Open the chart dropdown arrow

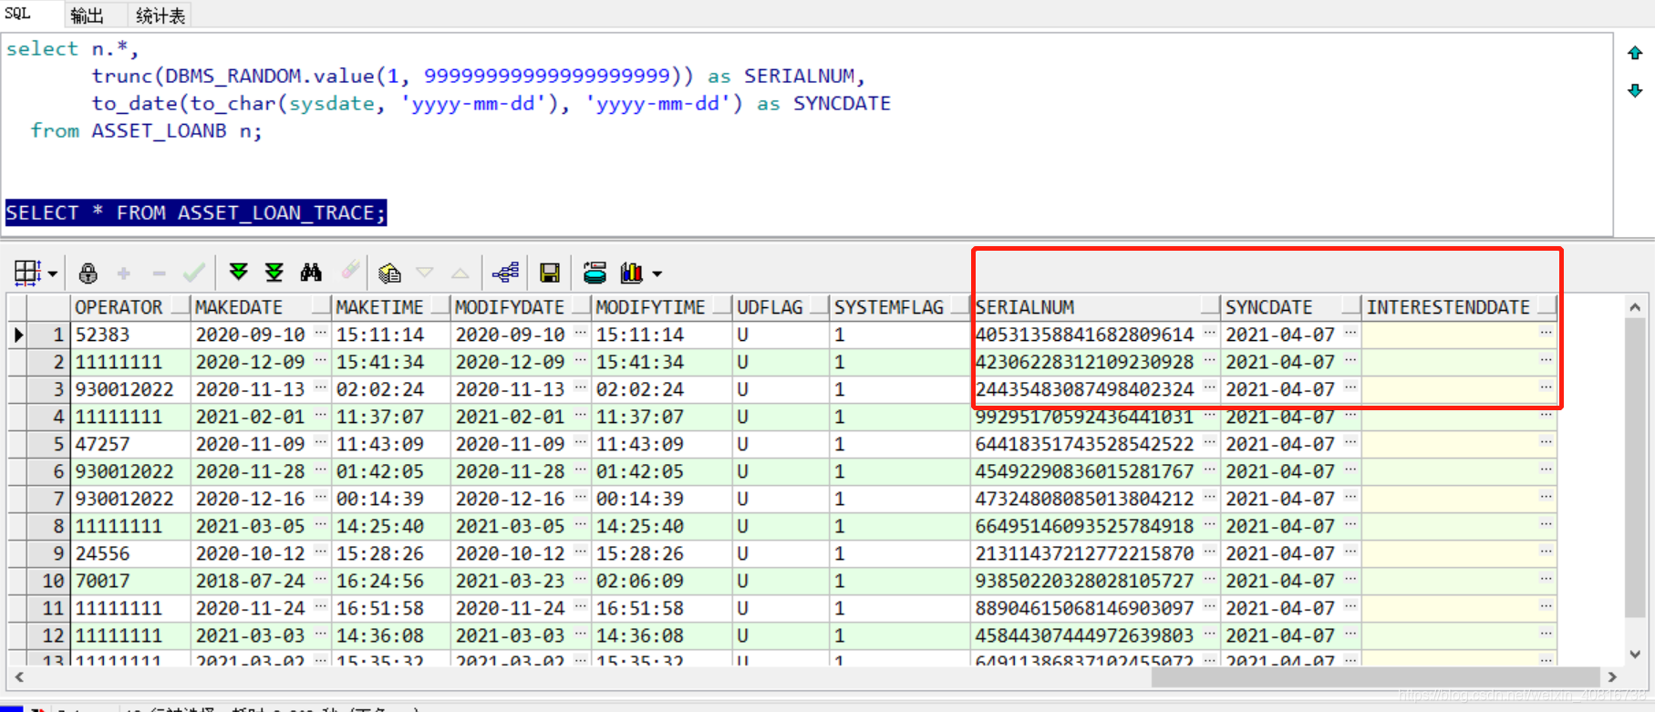[x=657, y=273]
